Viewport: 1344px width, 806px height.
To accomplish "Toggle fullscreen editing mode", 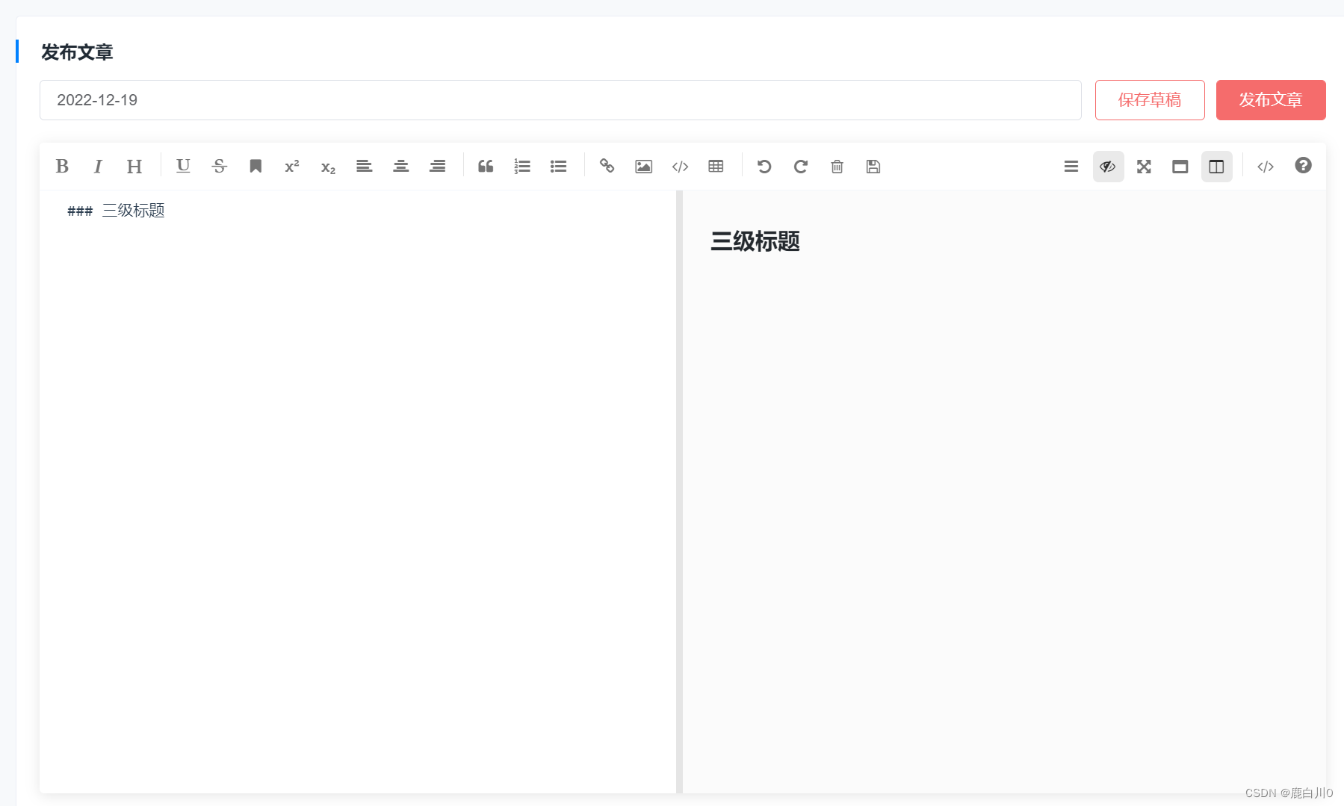I will coord(1144,166).
